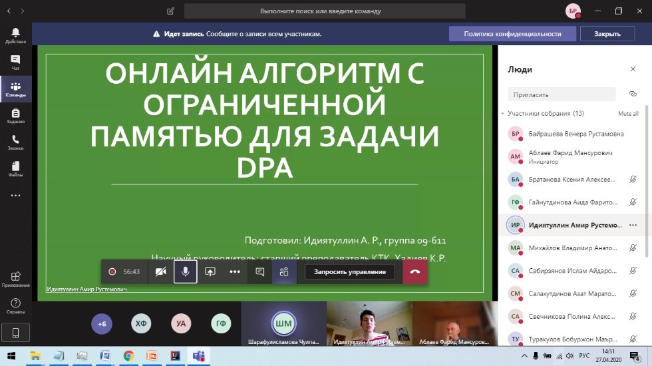Hide the participants panel via people icon
Viewport: 652px width, 366px height.
(x=284, y=272)
